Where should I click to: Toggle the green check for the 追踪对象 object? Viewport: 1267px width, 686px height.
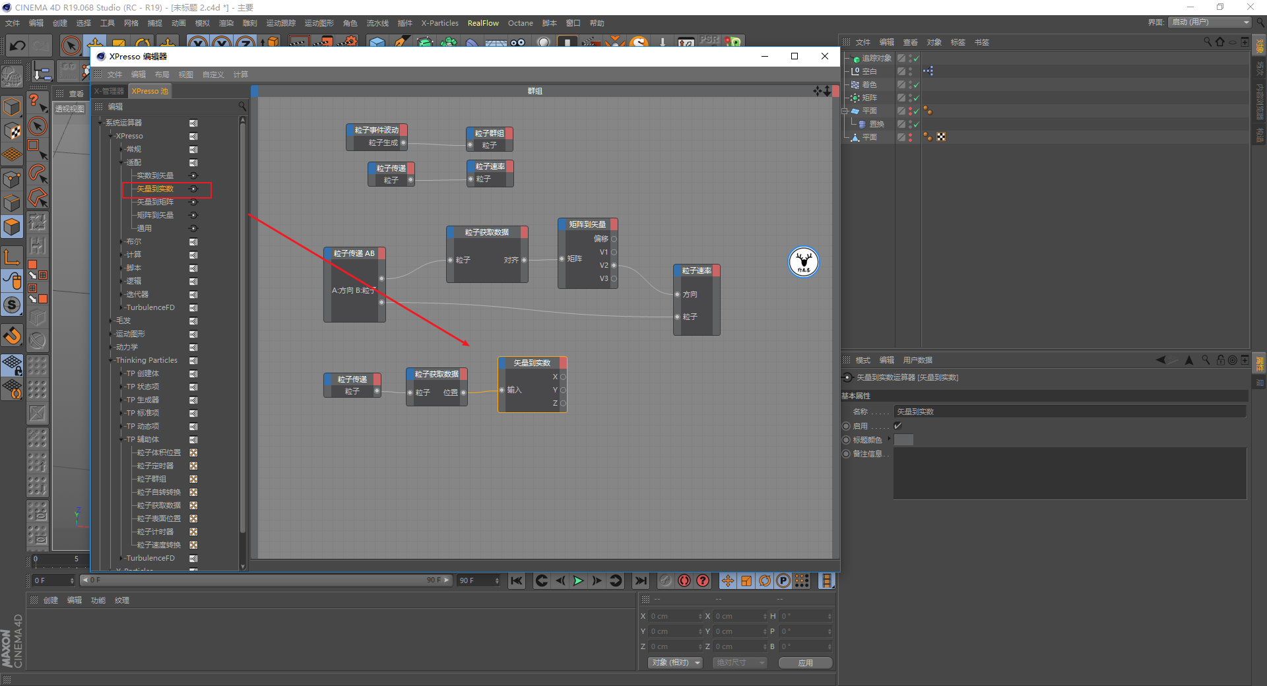point(916,58)
